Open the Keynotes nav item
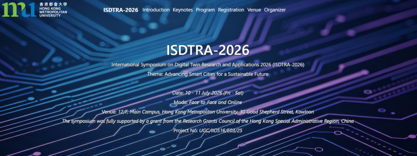This screenshot has height=156, width=417. click(183, 10)
